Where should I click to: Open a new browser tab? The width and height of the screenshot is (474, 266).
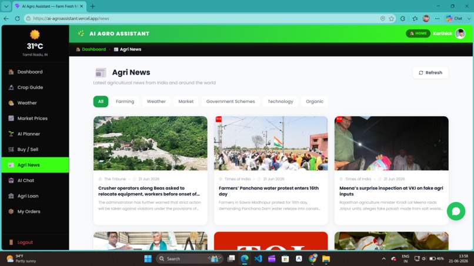coord(92,6)
